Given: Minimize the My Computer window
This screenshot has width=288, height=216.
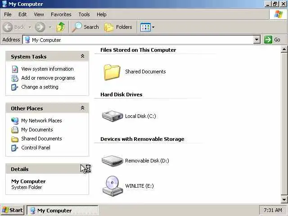Looking at the screenshot, I should pyautogui.click(x=268, y=4).
